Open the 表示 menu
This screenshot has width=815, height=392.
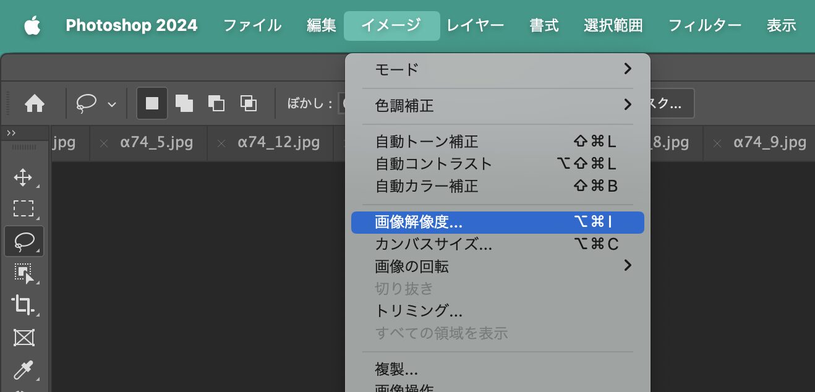pos(782,25)
